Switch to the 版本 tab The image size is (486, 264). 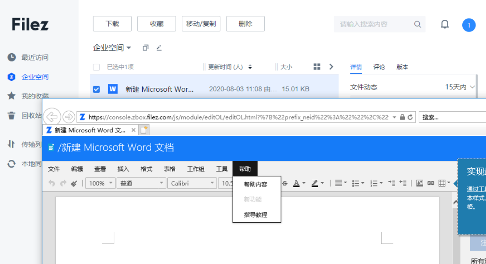402,67
